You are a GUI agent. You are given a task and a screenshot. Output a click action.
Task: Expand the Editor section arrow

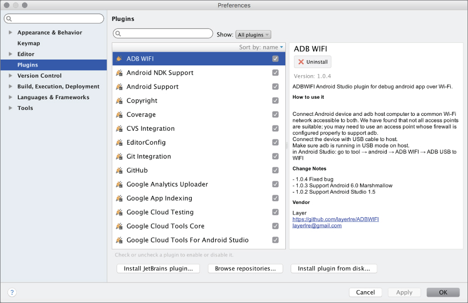pyautogui.click(x=10, y=54)
